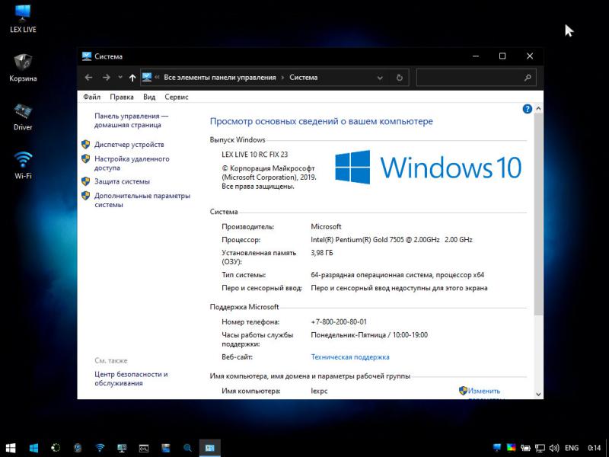Switch the ENG input language indicator
Image resolution: width=609 pixels, height=457 pixels.
[x=572, y=448]
